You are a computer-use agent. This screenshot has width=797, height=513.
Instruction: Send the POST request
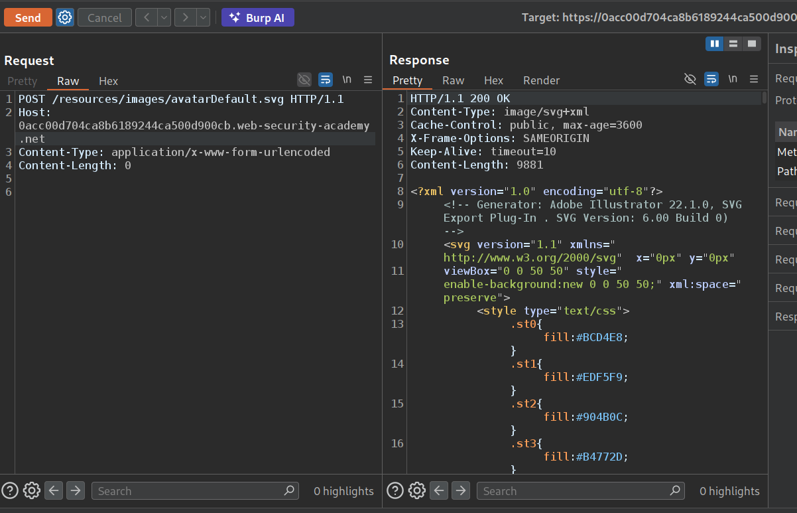tap(28, 18)
